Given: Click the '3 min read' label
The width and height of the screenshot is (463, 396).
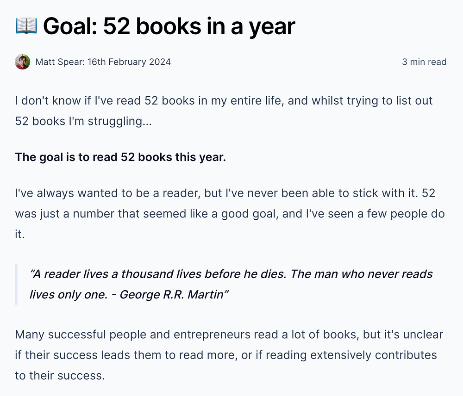Looking at the screenshot, I should [424, 62].
